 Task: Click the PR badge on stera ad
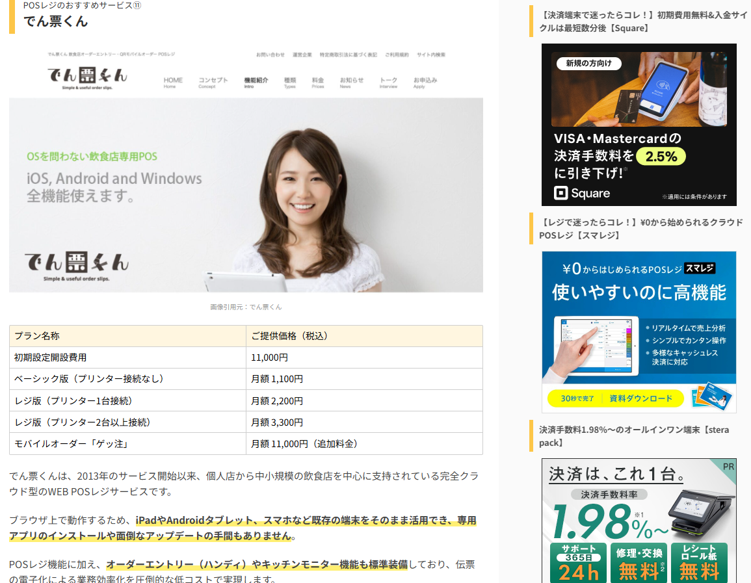point(728,466)
